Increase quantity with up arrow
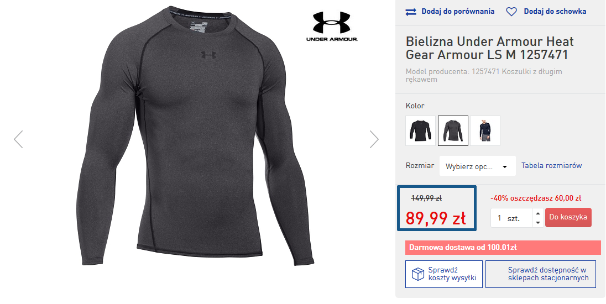Viewport: 606px width, 304px height. (x=538, y=213)
